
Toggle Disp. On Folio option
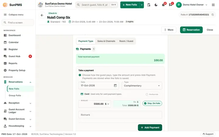pyautogui.click(x=152, y=103)
